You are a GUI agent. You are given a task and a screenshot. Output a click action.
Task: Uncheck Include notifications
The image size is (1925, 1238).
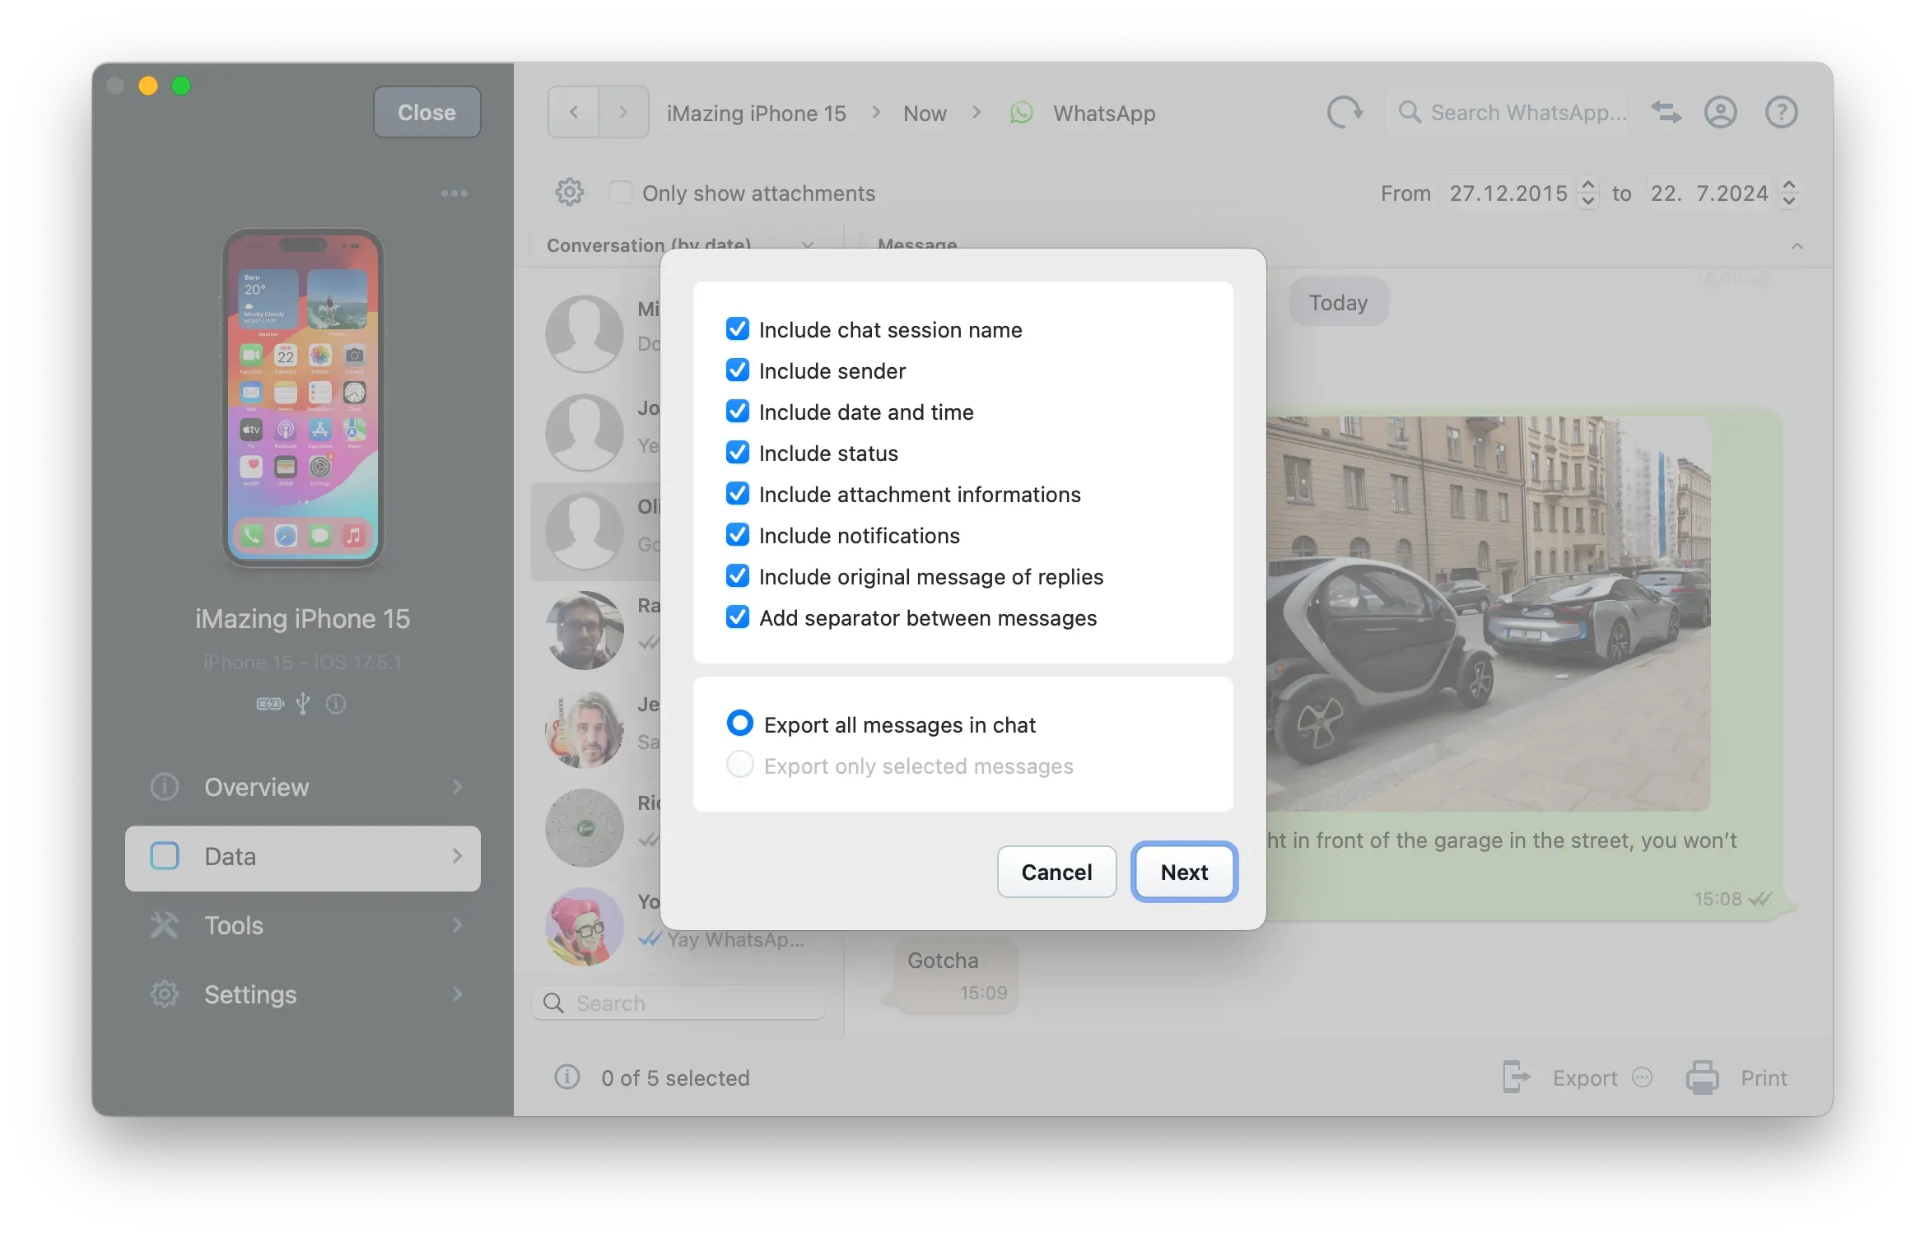pos(737,534)
